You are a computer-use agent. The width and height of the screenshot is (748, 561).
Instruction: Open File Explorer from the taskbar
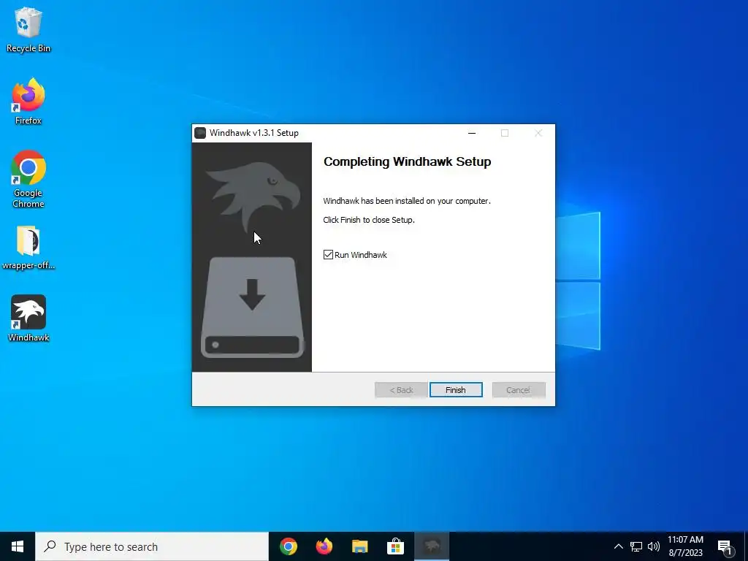point(360,546)
